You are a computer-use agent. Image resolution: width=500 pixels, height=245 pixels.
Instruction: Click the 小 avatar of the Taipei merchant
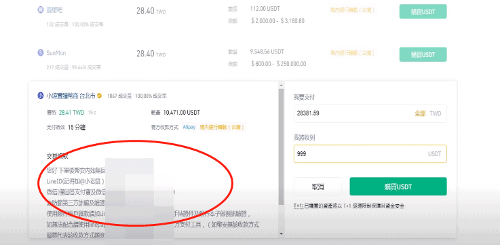pyautogui.click(x=40, y=96)
